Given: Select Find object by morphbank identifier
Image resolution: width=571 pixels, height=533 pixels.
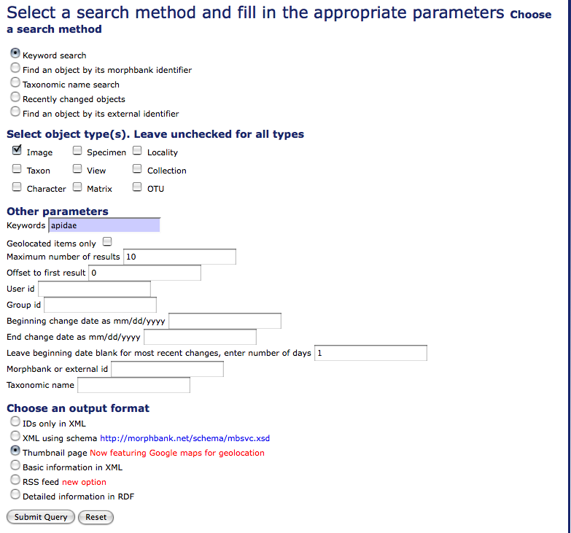Looking at the screenshot, I should coord(15,69).
